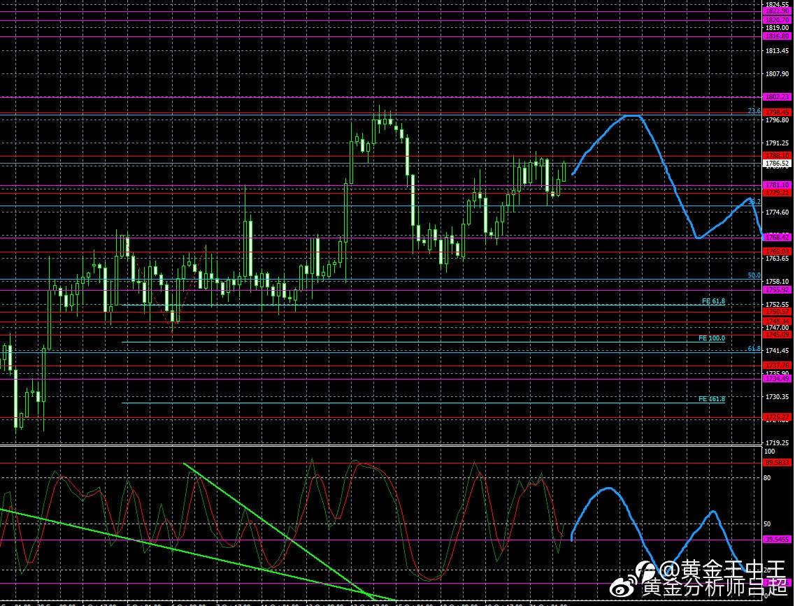This screenshot has width=795, height=606.
Task: Select the Fibonacci 50.0 level label
Action: pos(754,275)
